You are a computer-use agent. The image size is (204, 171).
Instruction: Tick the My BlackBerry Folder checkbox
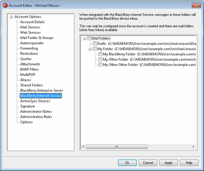pyautogui.click(x=100, y=54)
